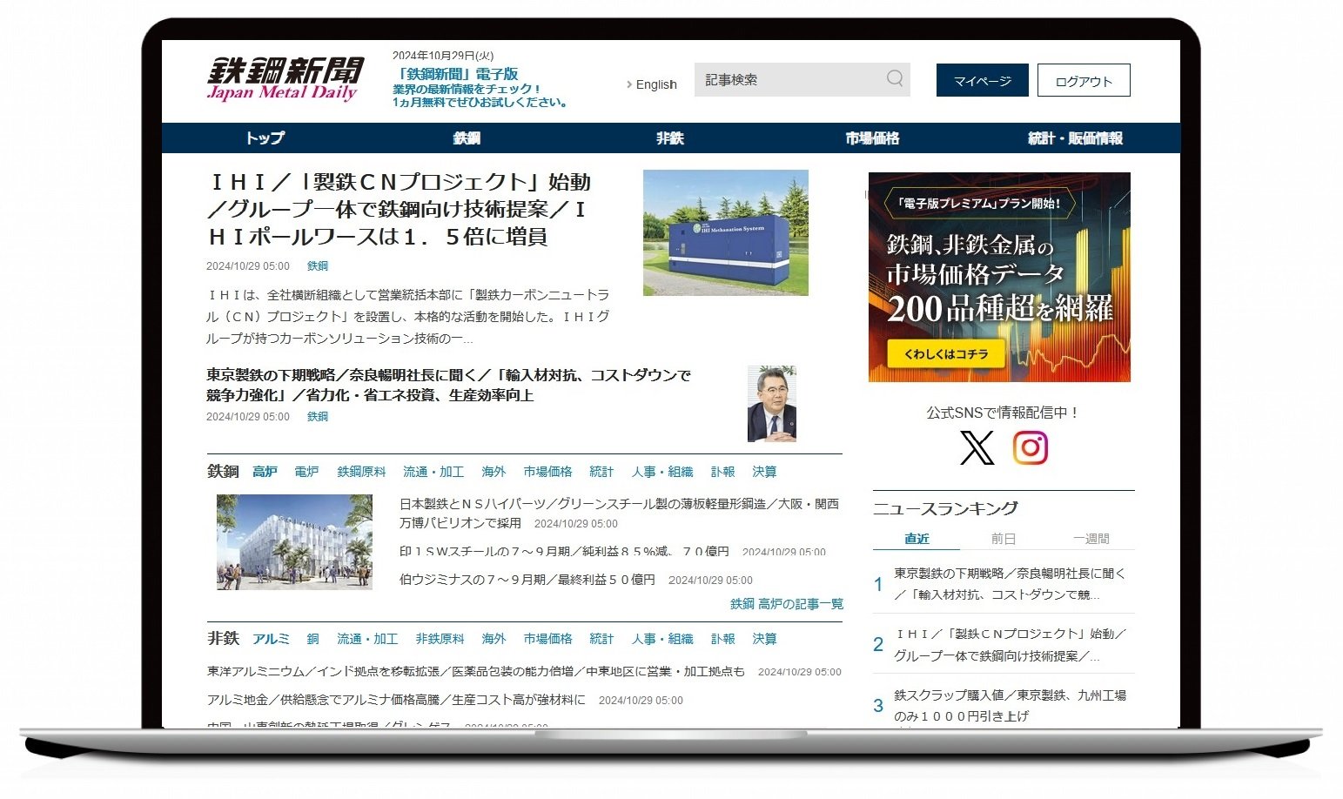Open the X social media icon
This screenshot has width=1343, height=799.
tap(977, 448)
